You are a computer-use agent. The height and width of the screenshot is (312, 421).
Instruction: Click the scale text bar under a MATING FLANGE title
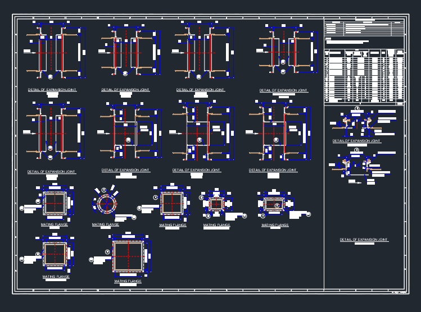54,228
